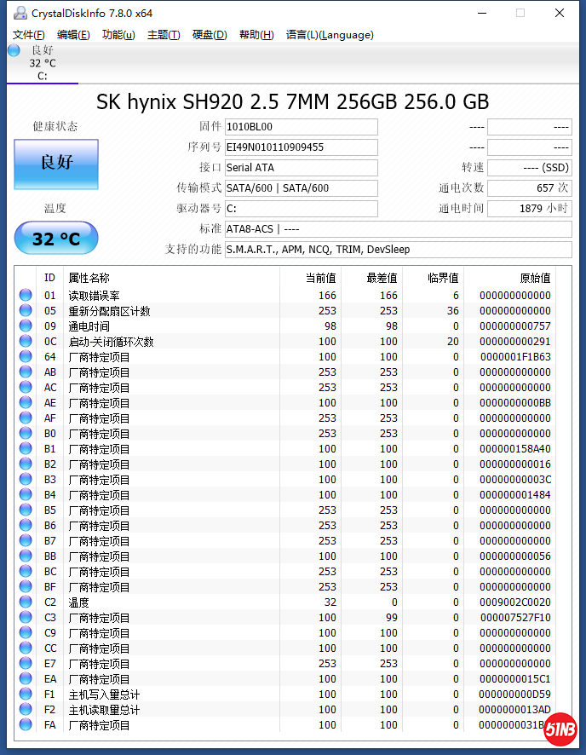Open the 功能(u) menu
This screenshot has height=755, width=586.
pos(118,35)
